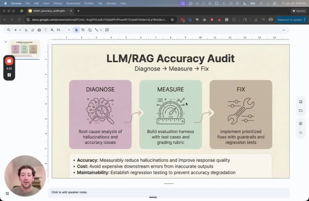This screenshot has height=201, width=309.
Task: Click the 'Diagnose → Measure → Fix' subtitle
Action: (171, 69)
